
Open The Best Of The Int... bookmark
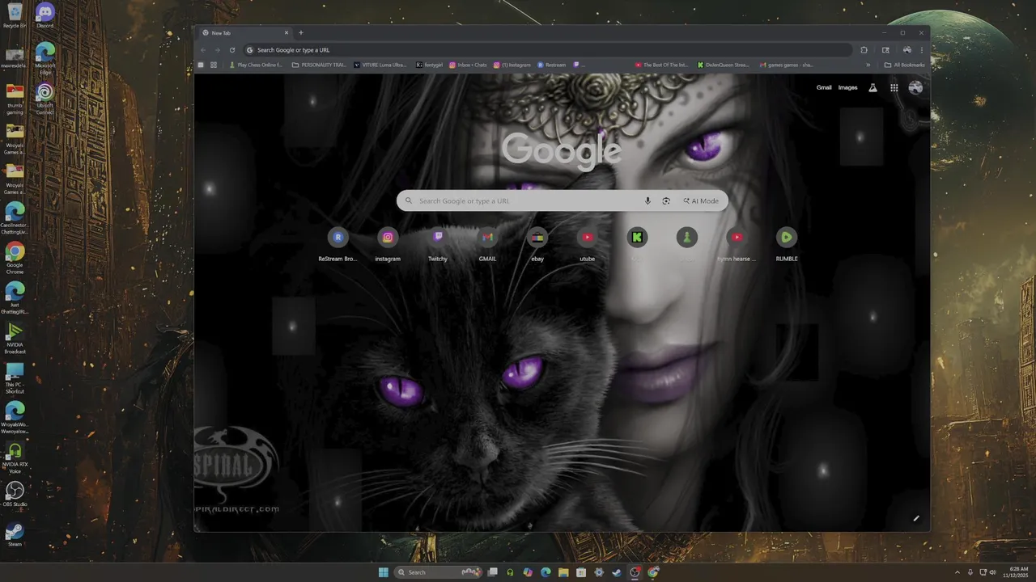[x=661, y=65]
